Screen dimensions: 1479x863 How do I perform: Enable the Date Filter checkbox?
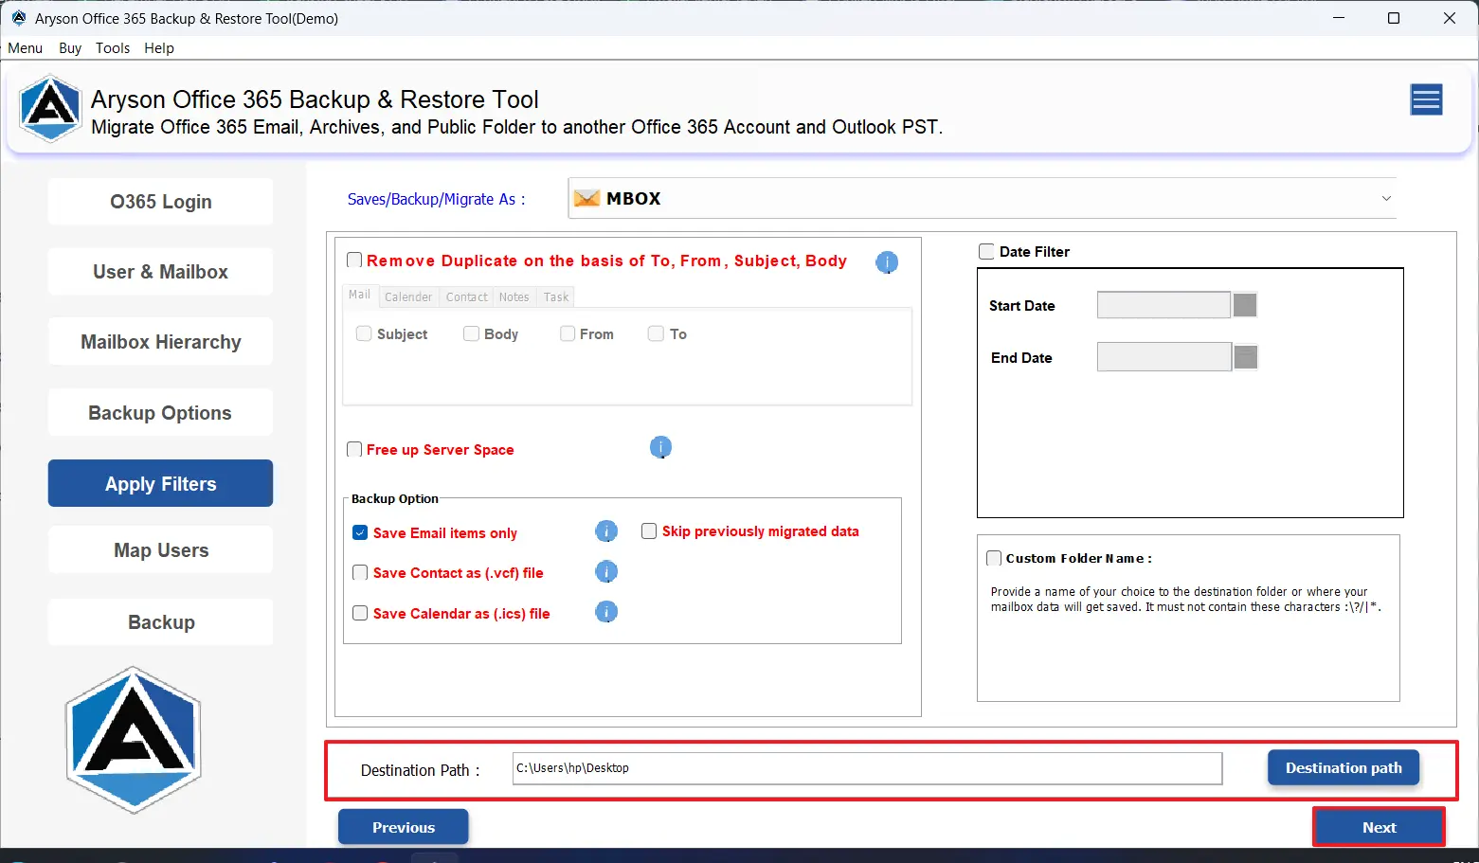(x=985, y=251)
